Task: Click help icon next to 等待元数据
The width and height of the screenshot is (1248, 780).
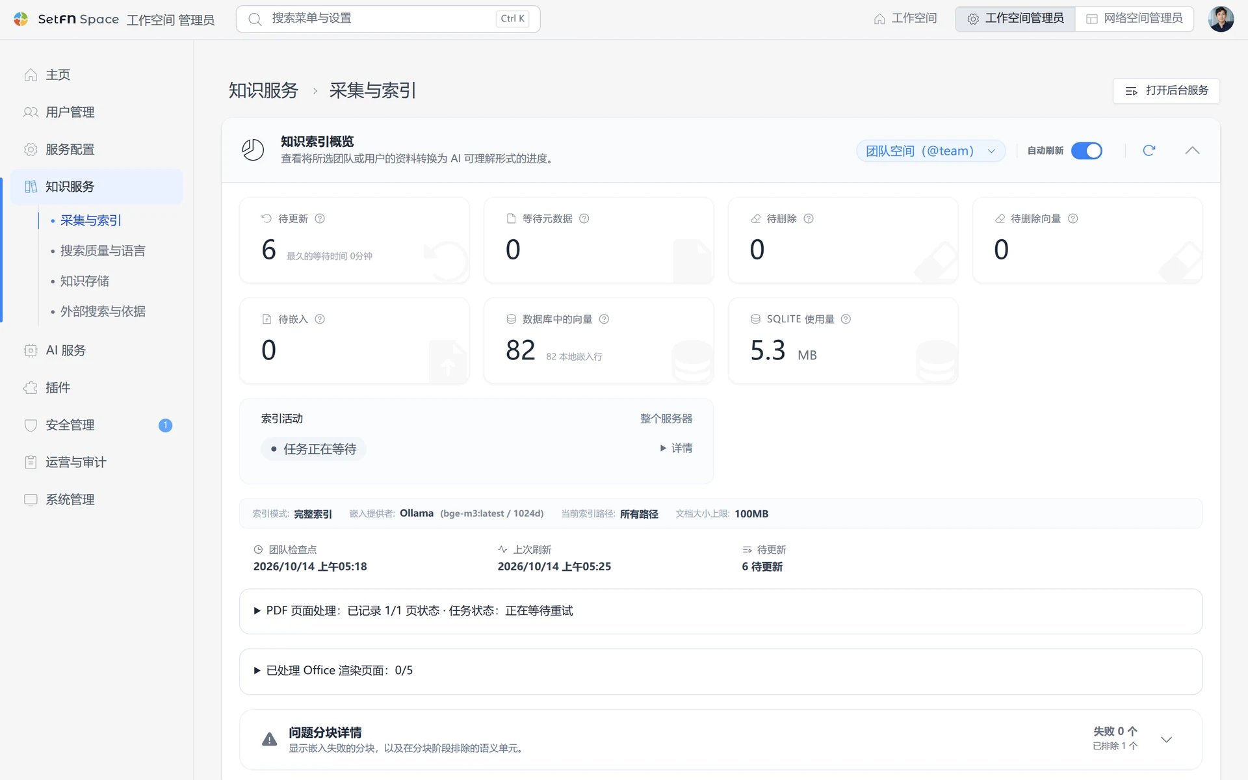Action: (x=584, y=218)
